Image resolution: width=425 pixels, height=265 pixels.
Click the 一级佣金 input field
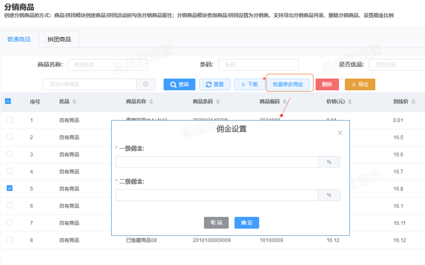pos(217,162)
